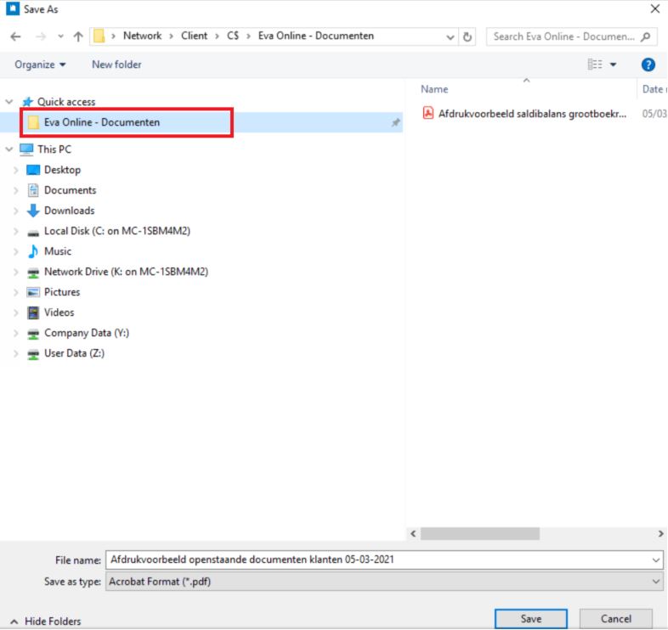The height and width of the screenshot is (630, 668).
Task: Open the Music folder in sidebar
Action: pyautogui.click(x=57, y=251)
